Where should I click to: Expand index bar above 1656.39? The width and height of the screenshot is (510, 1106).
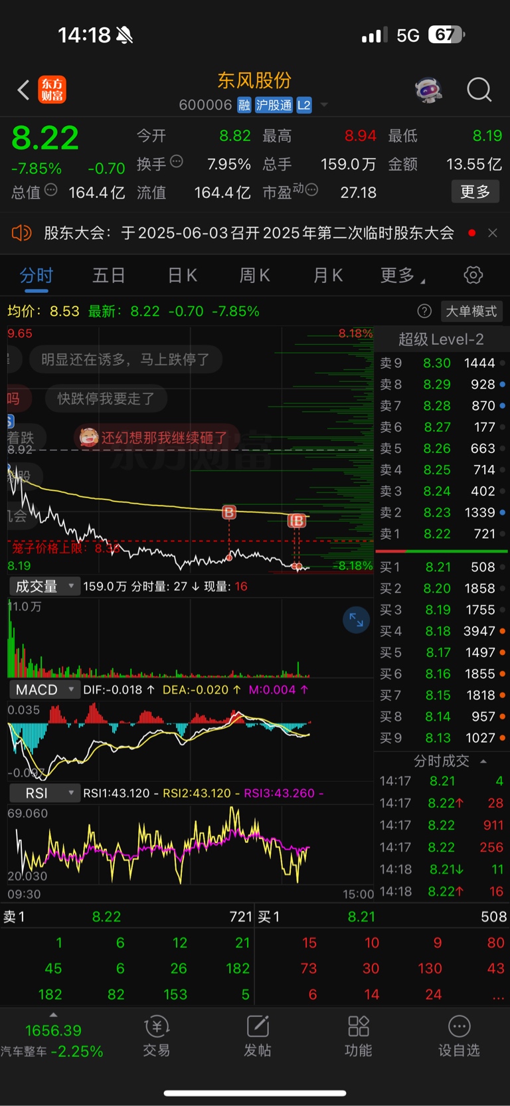53,1015
